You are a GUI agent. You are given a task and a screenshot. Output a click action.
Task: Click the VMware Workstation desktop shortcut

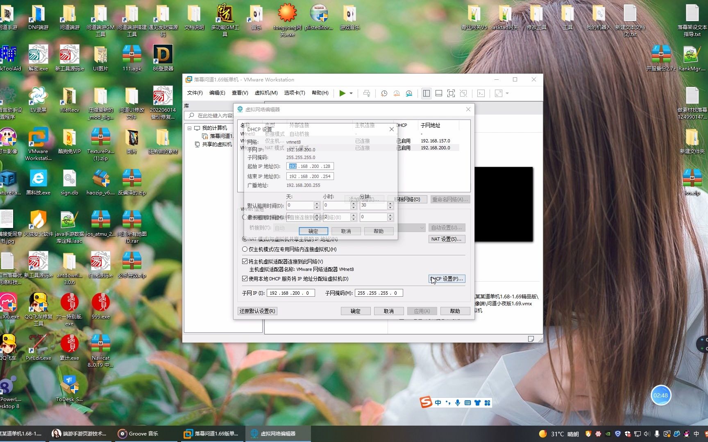pos(38,144)
